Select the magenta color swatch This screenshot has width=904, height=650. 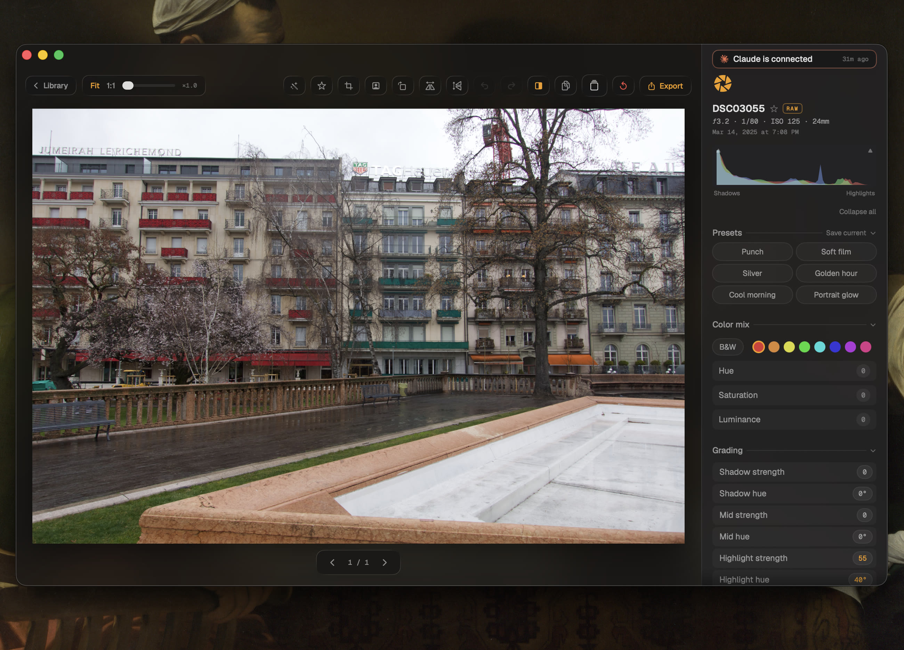click(x=865, y=347)
